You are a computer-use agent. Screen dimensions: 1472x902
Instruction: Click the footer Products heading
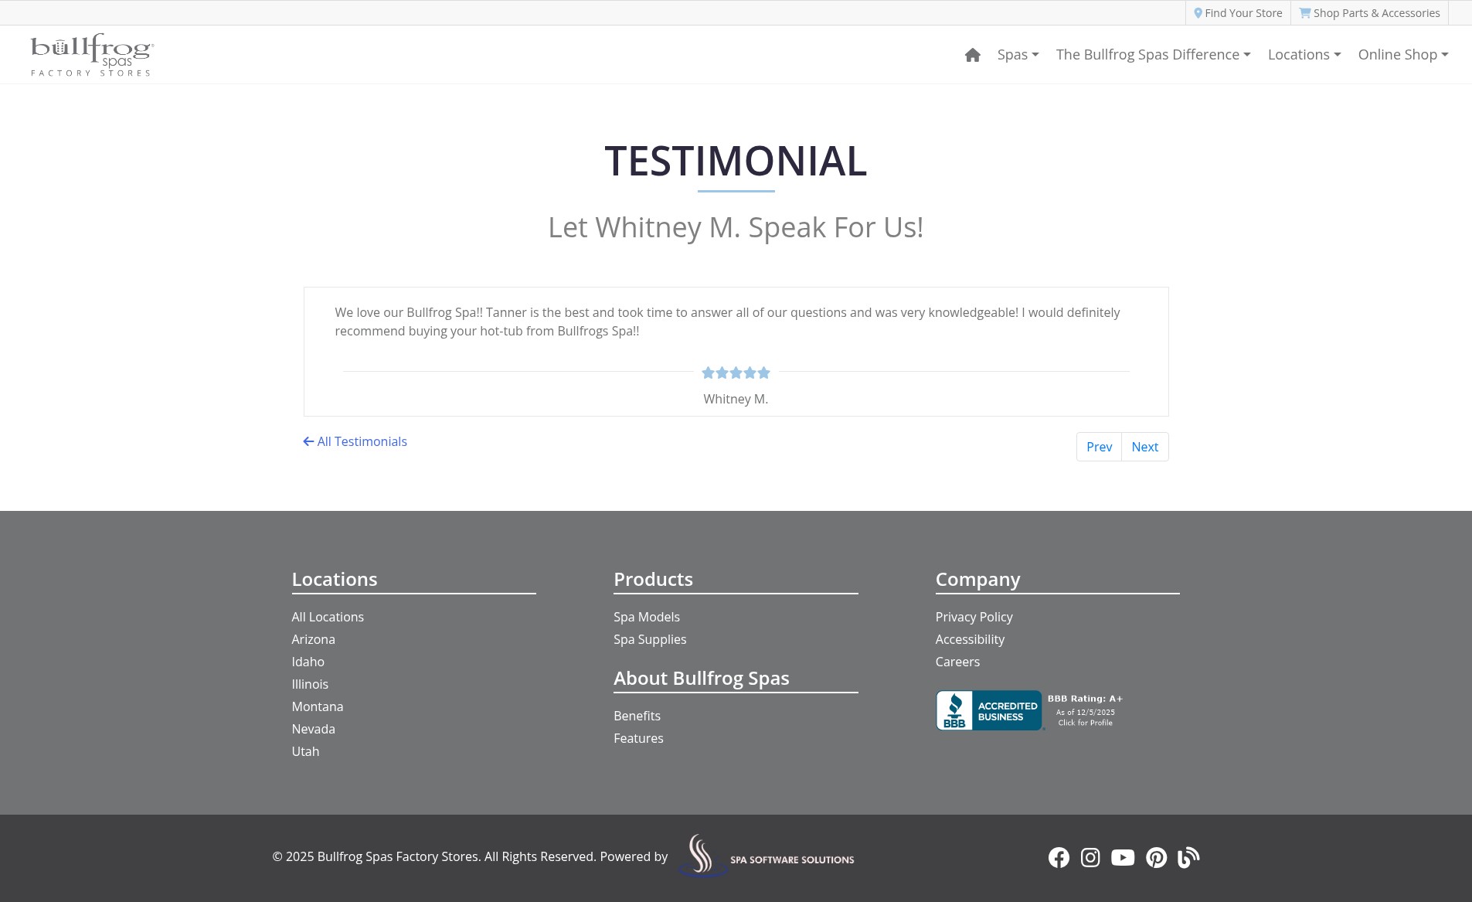[653, 579]
